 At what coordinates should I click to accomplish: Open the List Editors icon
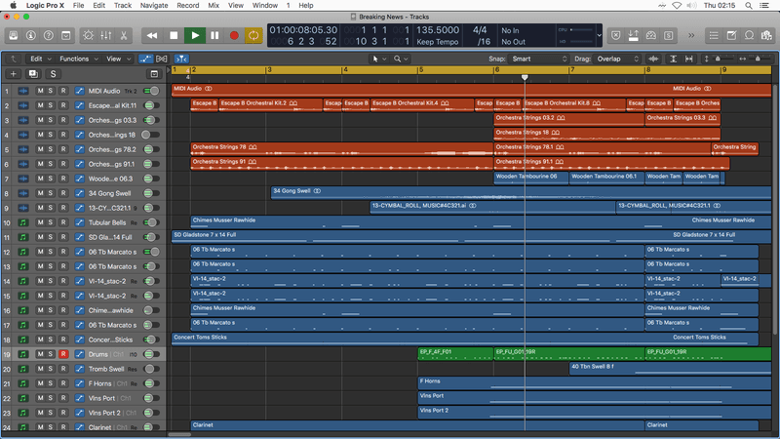[714, 35]
